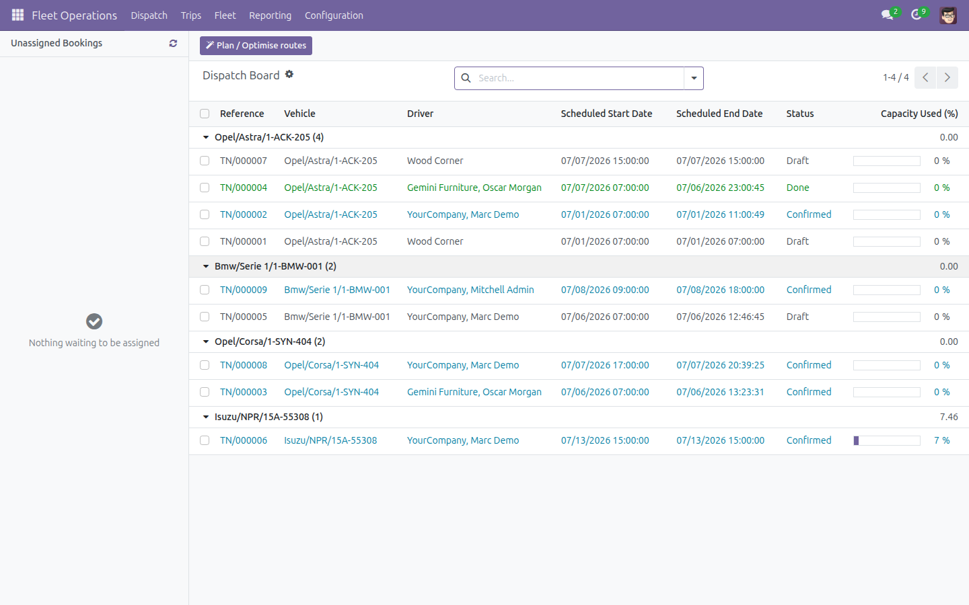Refresh the Unassigned Bookings panel
The height and width of the screenshot is (605, 969).
173,43
